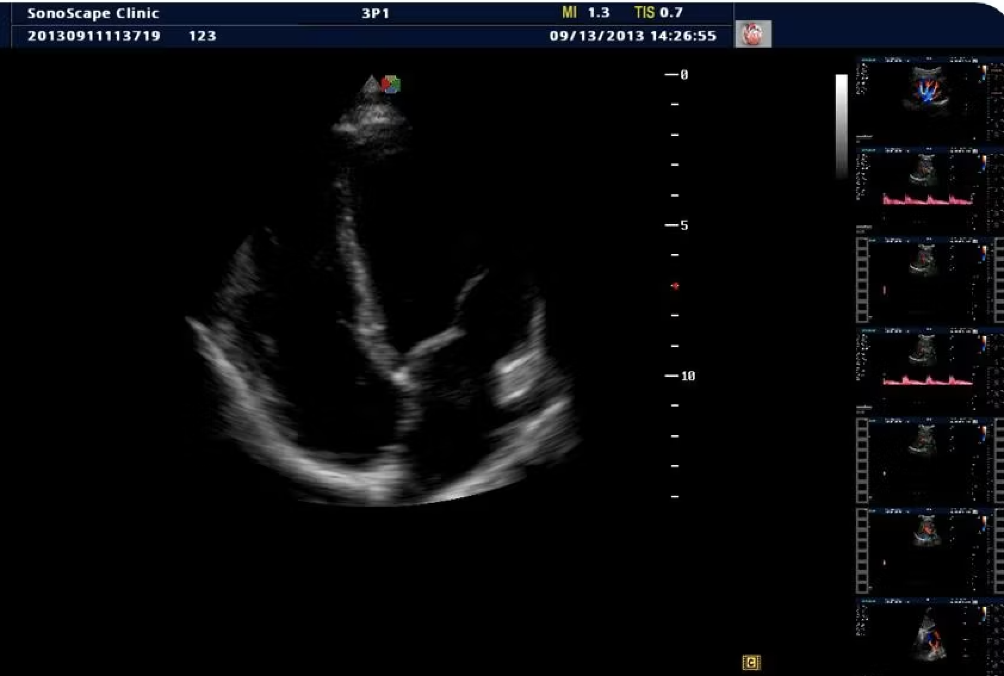The width and height of the screenshot is (1004, 676).
Task: Click the 5 depth scale label
Action: coord(684,225)
